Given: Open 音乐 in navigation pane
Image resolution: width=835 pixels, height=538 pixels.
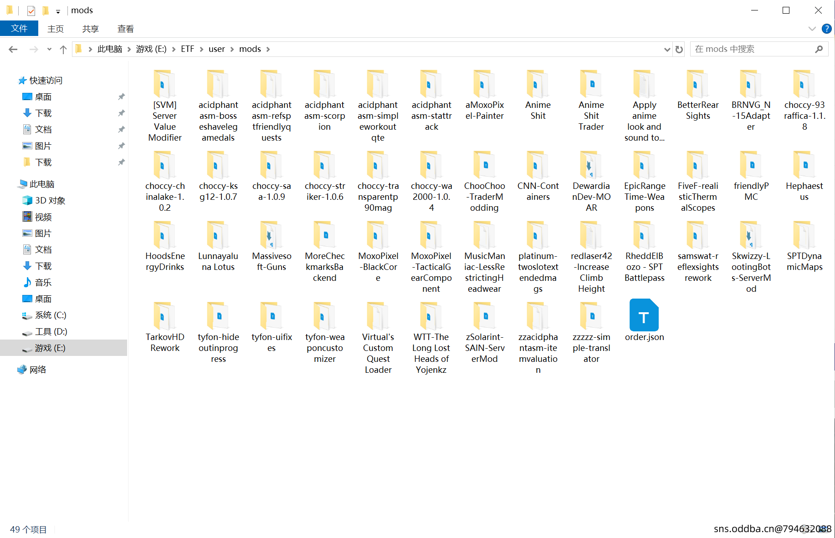Looking at the screenshot, I should click(x=43, y=283).
